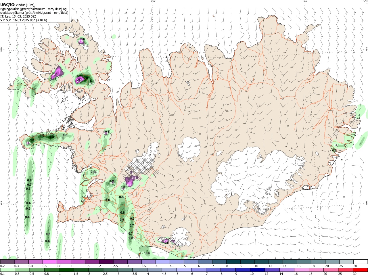
Task: Pick the white snow swatch after 30
Action: (x=361, y=262)
